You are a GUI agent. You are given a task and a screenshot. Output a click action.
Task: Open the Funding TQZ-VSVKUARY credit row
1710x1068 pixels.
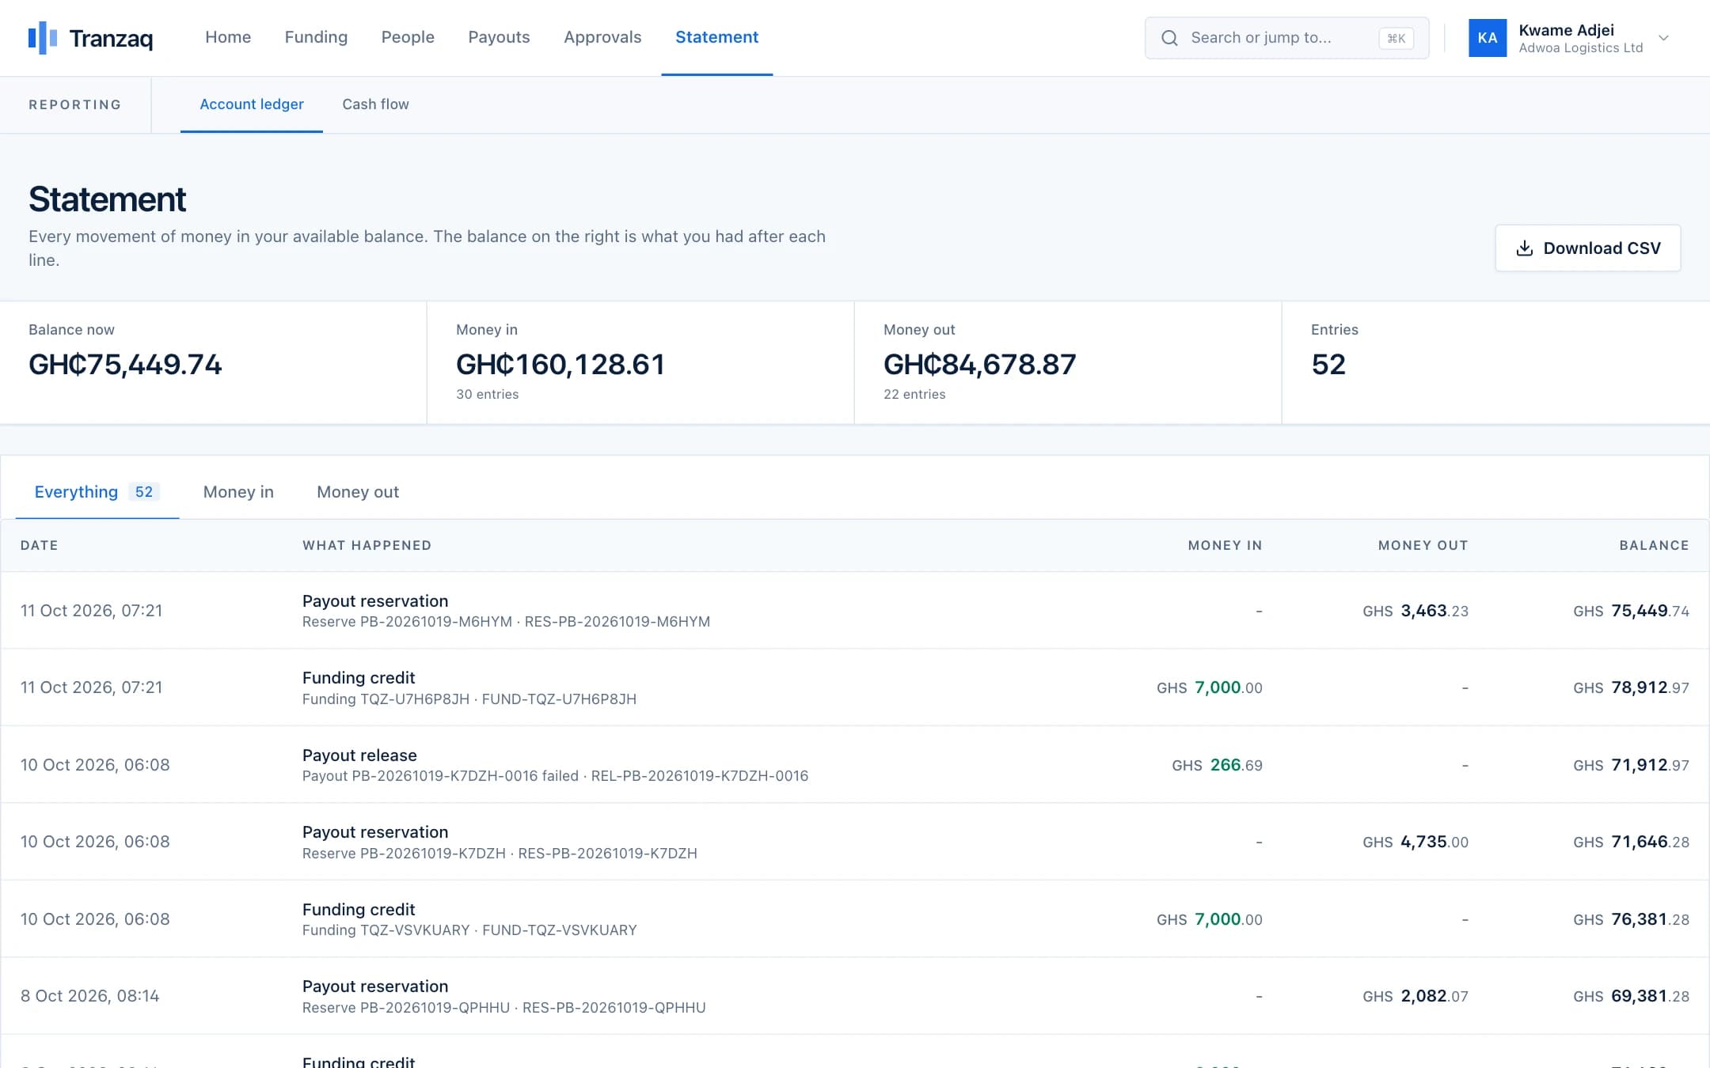855,919
